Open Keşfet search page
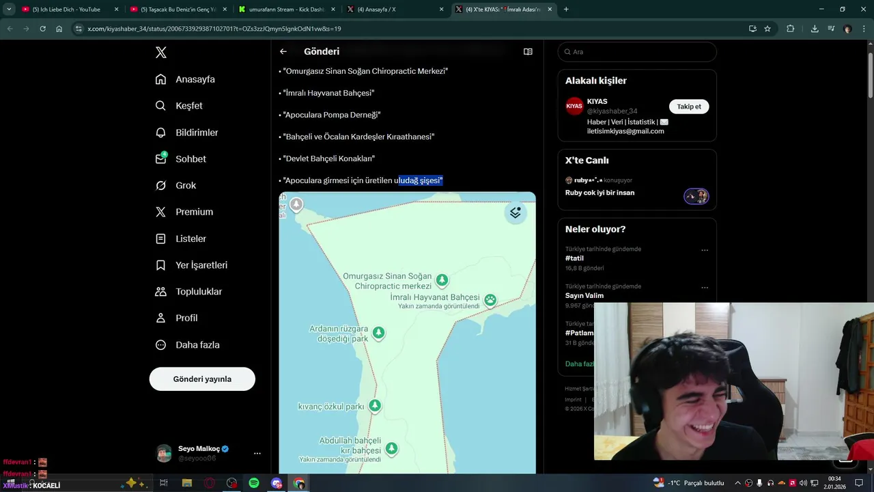The image size is (874, 492). pyautogui.click(x=179, y=106)
